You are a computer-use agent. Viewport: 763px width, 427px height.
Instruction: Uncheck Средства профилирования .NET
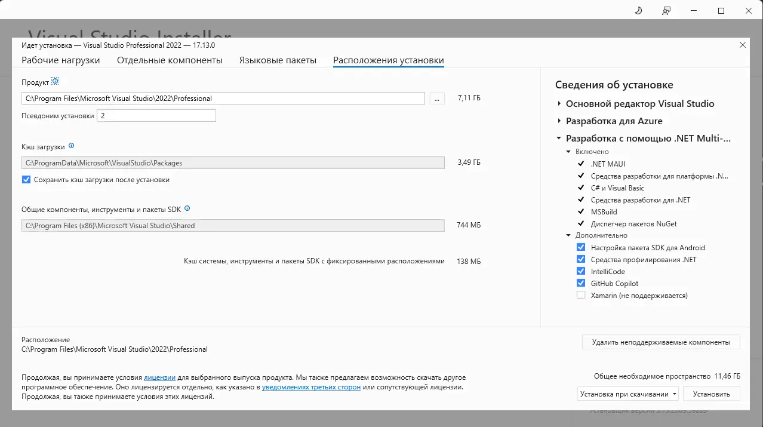coord(580,259)
